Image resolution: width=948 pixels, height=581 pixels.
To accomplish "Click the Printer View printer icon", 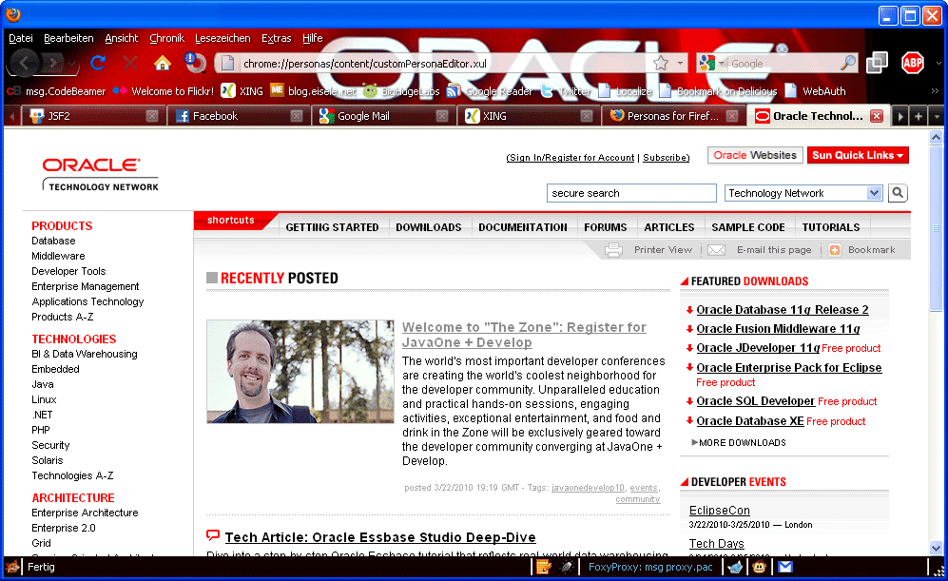I will (x=613, y=250).
